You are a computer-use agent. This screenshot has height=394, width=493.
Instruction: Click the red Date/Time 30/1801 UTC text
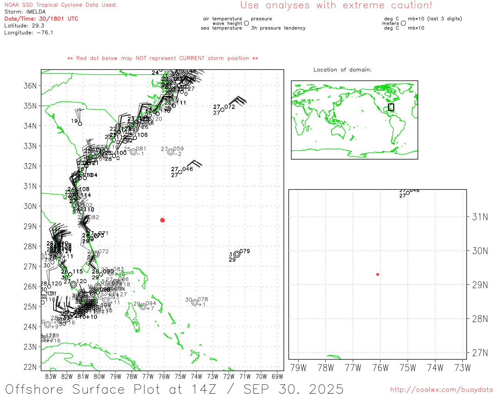[41, 19]
